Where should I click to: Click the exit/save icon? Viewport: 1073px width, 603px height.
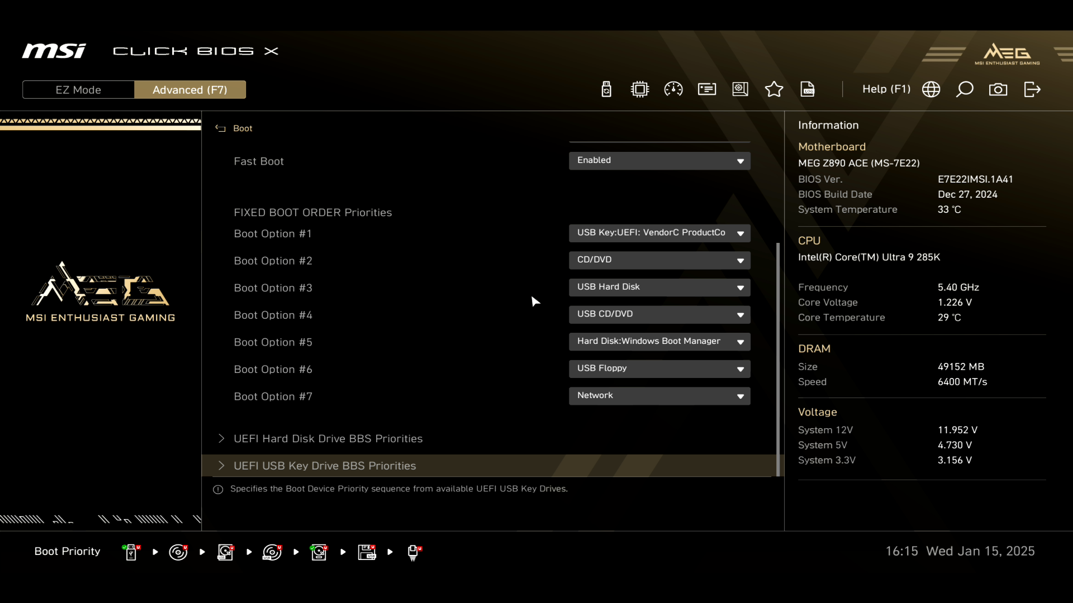click(1032, 89)
